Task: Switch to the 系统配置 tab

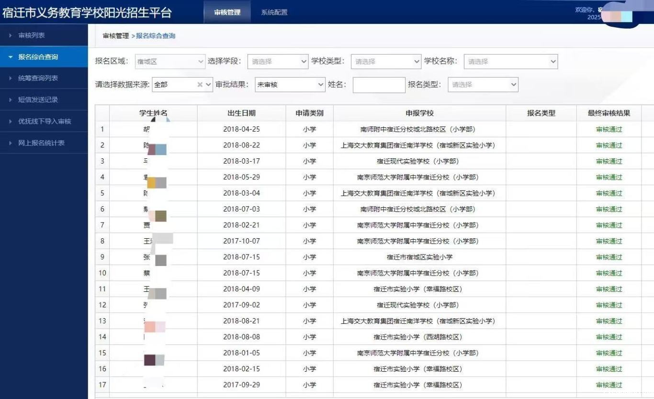Action: click(x=274, y=12)
